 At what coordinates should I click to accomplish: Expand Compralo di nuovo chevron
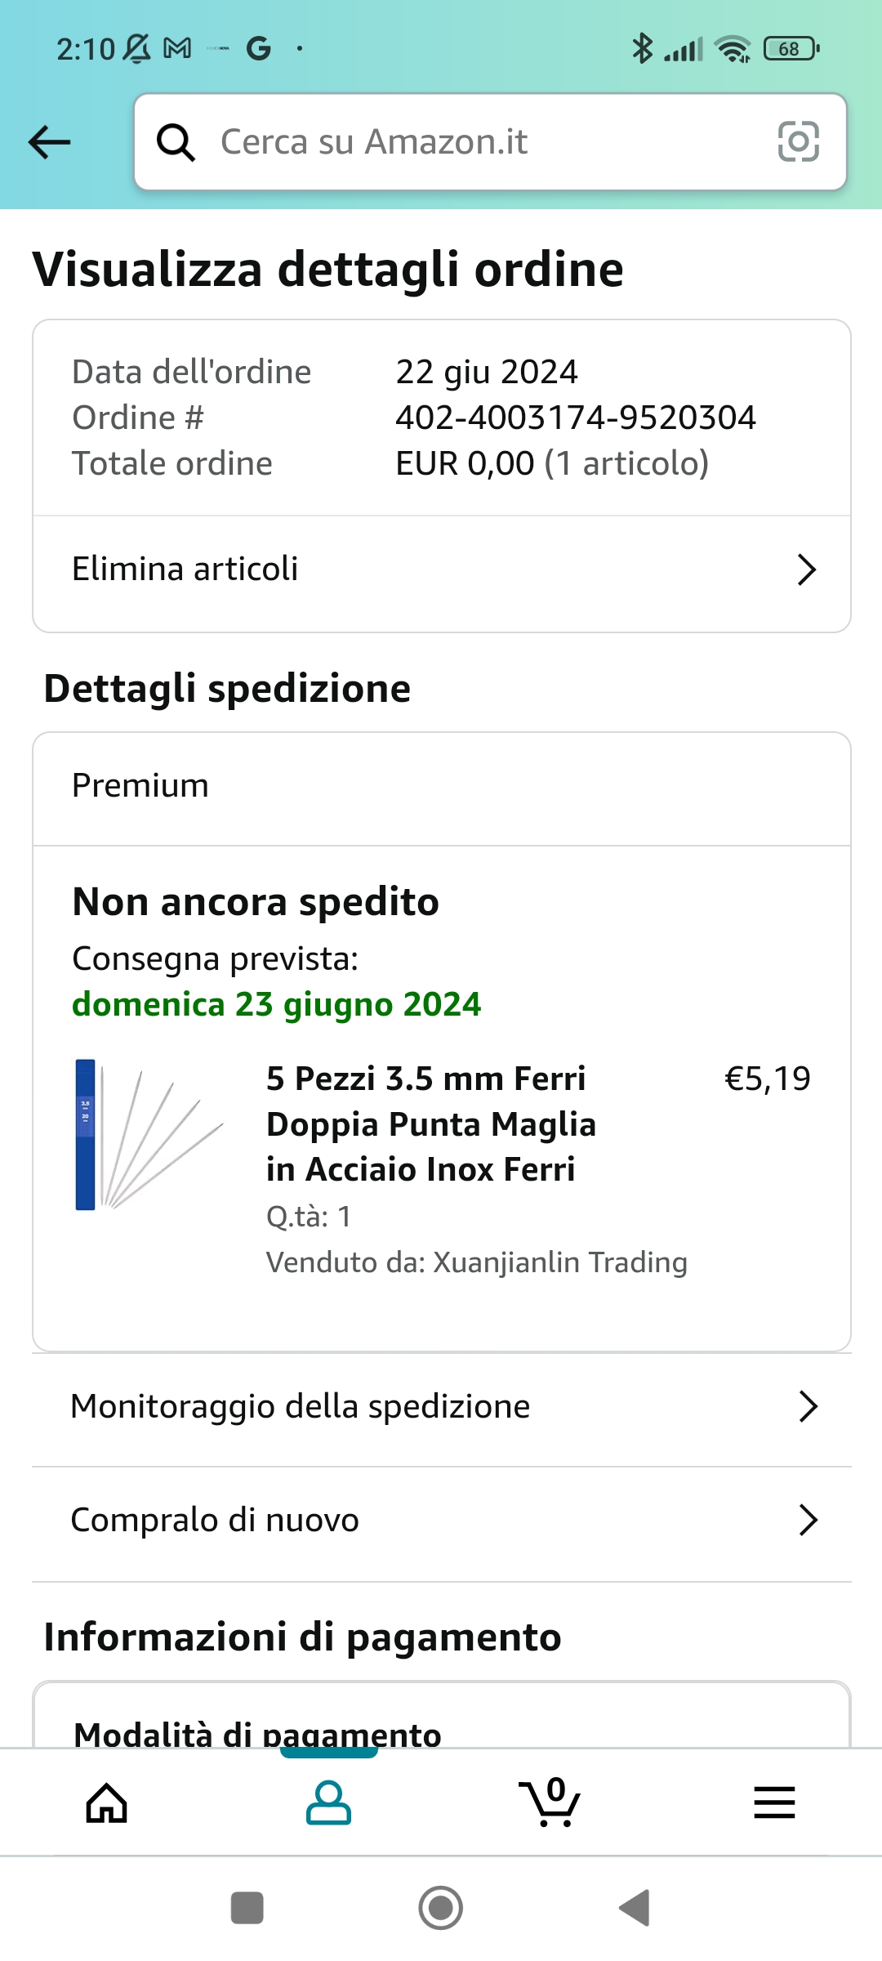tap(808, 1520)
